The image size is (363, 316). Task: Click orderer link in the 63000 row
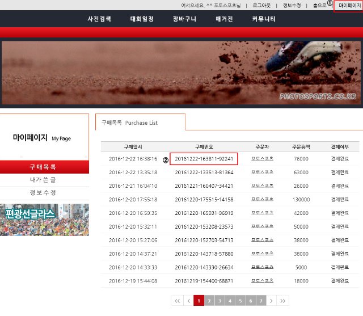point(262,172)
